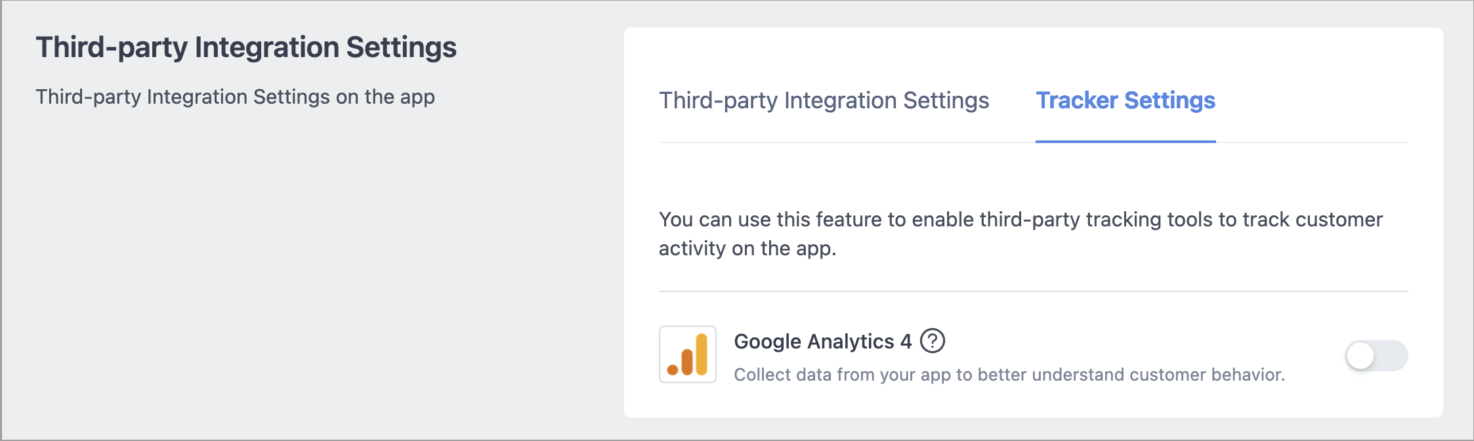Select the Tracker Settings tab
The image size is (1474, 441).
click(x=1126, y=100)
